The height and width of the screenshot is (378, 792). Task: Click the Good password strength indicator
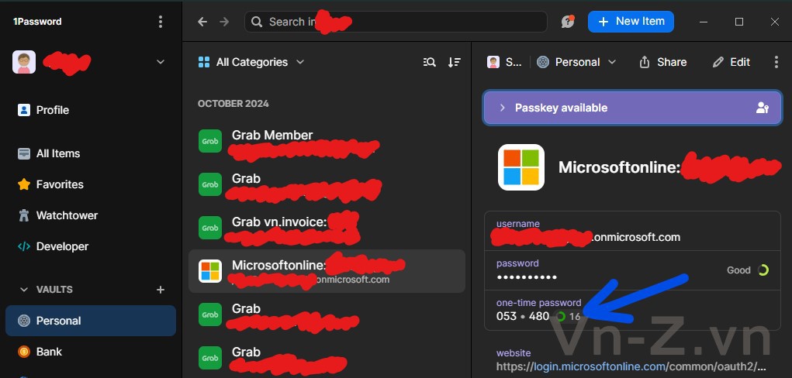[748, 270]
